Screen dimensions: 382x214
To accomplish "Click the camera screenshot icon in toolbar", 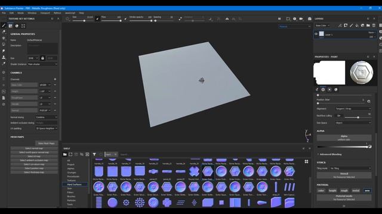I will 309,18.
